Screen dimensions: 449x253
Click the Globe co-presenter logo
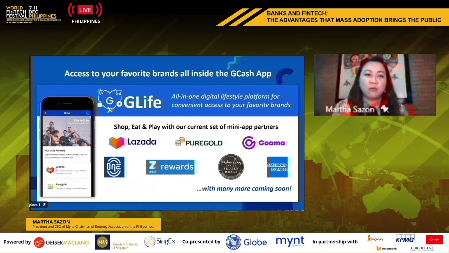coord(246,242)
